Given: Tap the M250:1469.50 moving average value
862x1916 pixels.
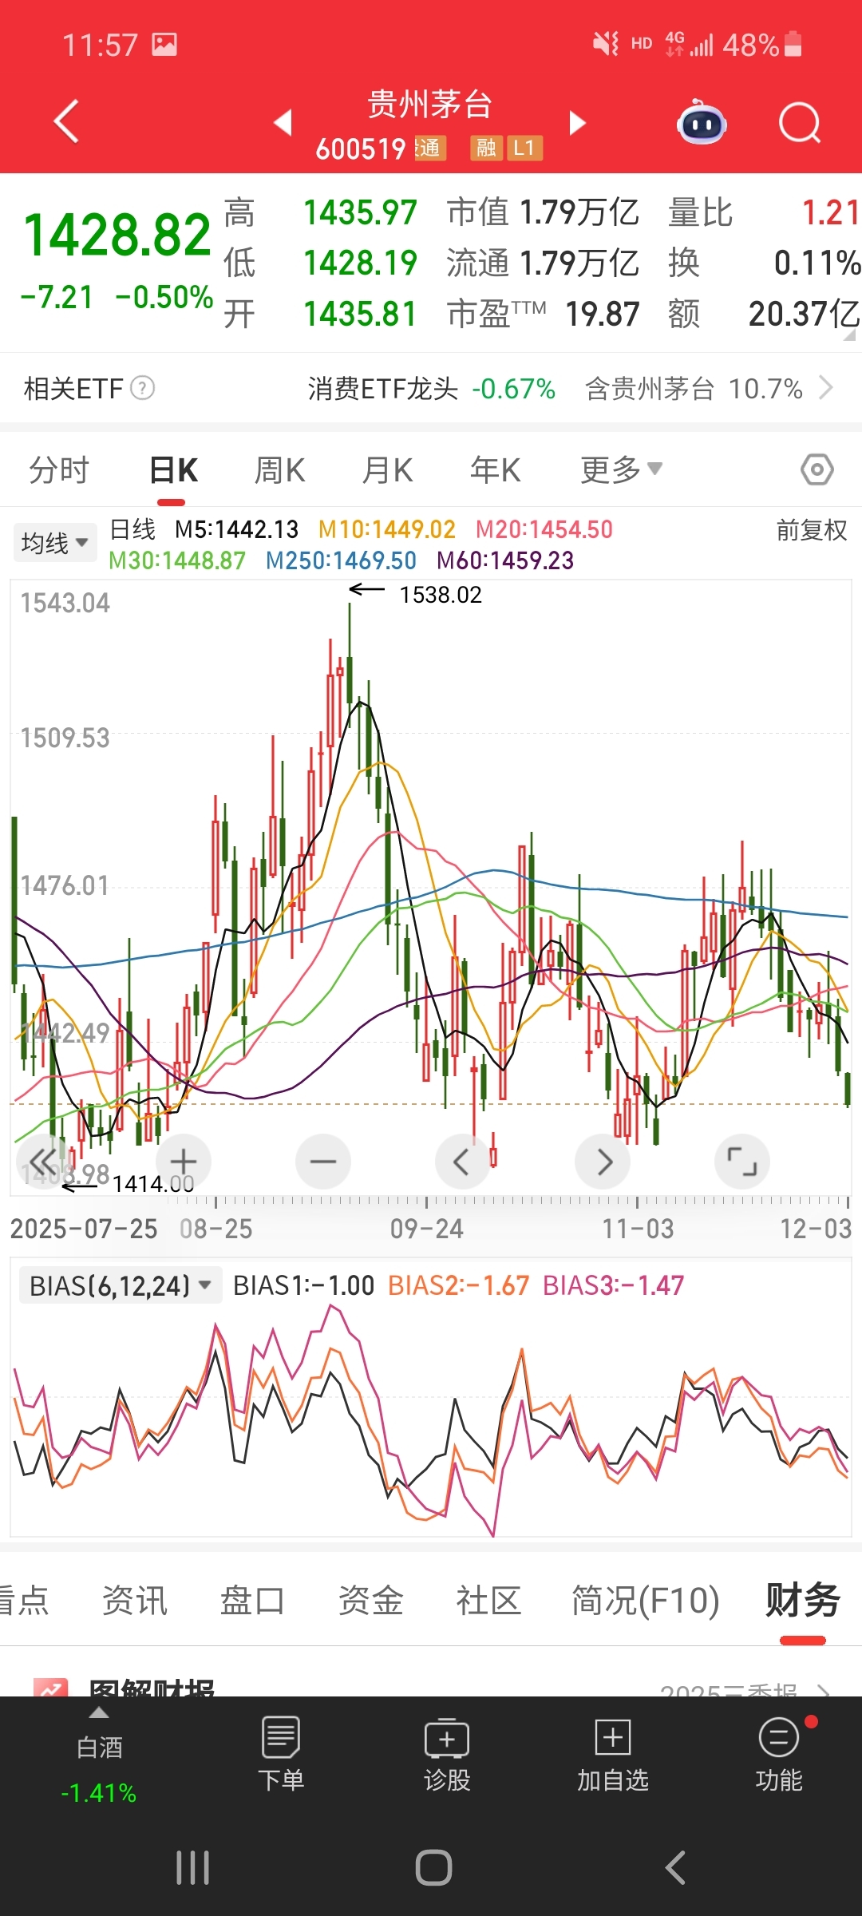Looking at the screenshot, I should pyautogui.click(x=341, y=560).
